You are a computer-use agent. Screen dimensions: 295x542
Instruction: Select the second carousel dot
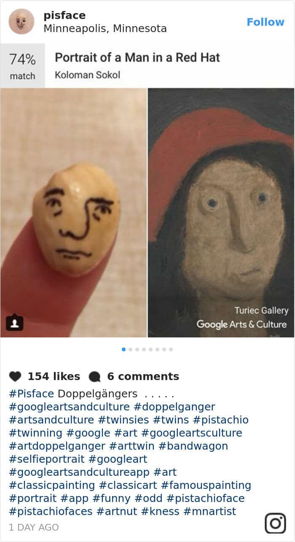130,349
